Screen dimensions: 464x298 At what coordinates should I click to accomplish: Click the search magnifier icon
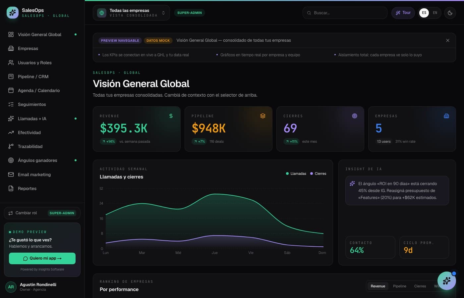(x=309, y=13)
